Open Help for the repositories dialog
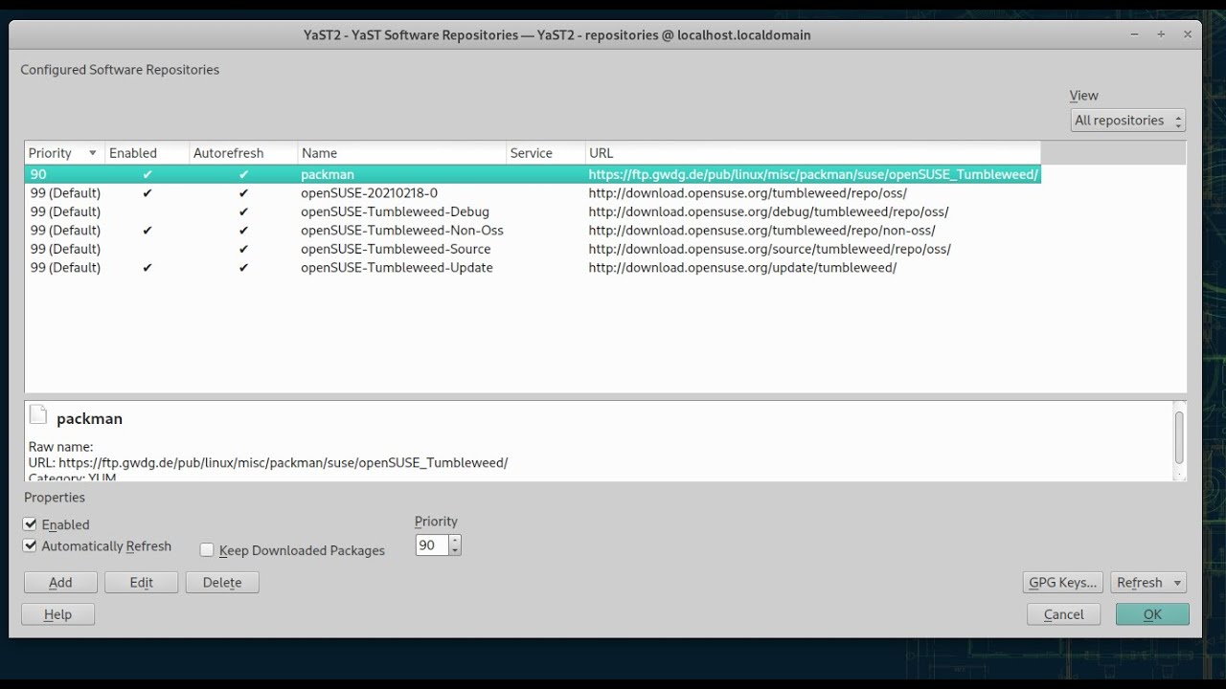Screen dimensions: 1226x689 57,614
